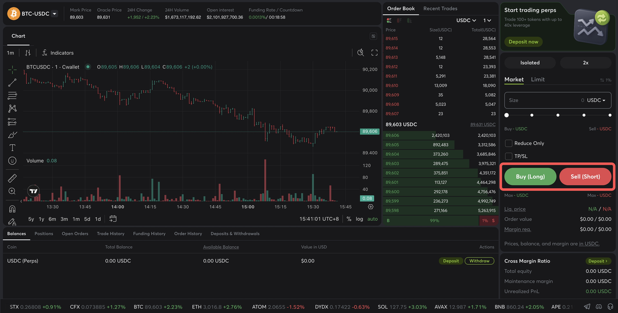Enable the TP/SL checkbox

pos(509,156)
